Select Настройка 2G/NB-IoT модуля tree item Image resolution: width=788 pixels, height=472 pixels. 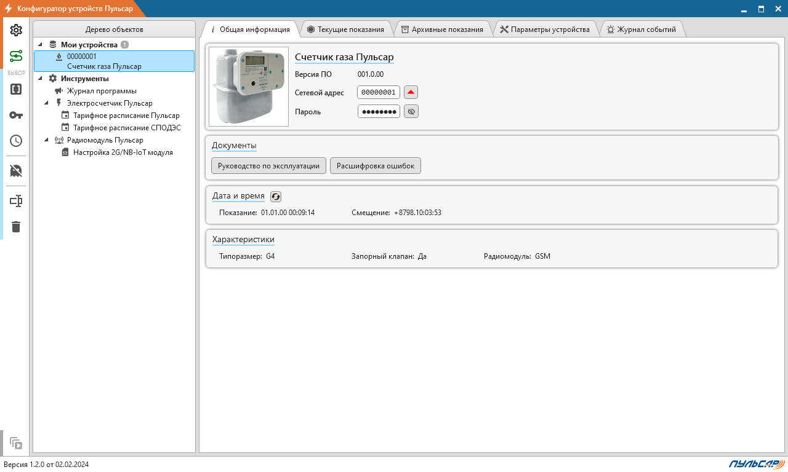pos(123,152)
